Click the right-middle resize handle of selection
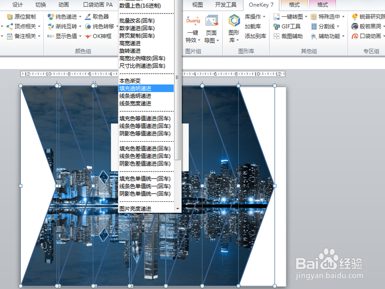Viewport: 385px width, 289px height. [x=275, y=186]
